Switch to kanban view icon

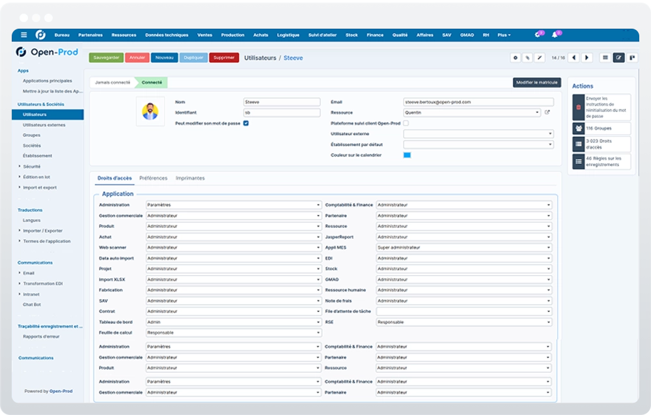tap(632, 58)
